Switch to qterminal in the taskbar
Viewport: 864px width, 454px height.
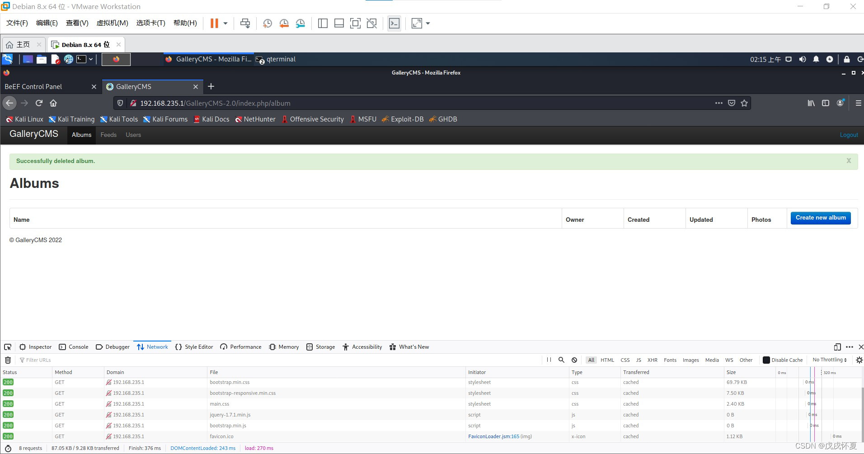click(276, 59)
